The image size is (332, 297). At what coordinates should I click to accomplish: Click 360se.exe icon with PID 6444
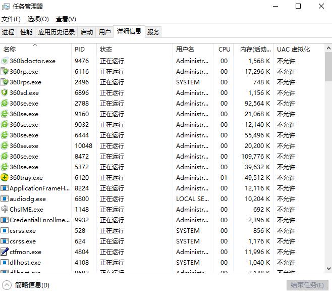(5, 135)
